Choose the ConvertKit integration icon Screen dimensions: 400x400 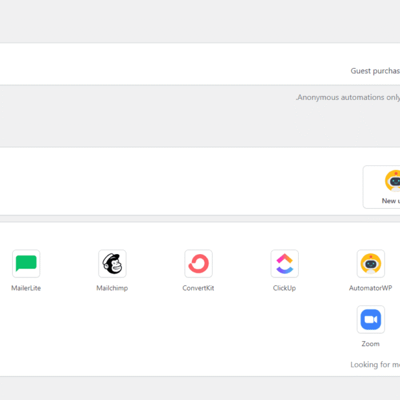coord(198,264)
